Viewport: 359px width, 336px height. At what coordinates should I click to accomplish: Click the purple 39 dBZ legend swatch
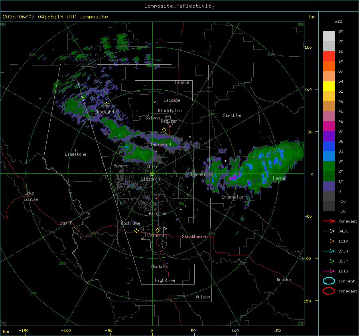[x=329, y=136]
